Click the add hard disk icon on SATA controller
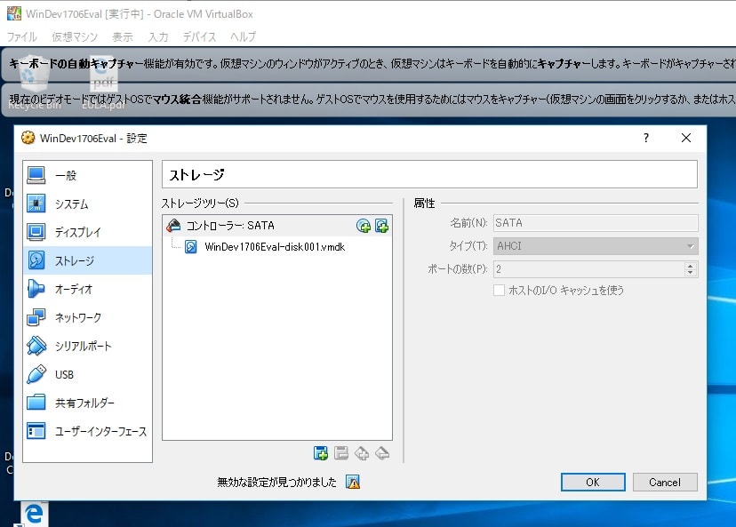This screenshot has height=527, width=736. coord(381,226)
